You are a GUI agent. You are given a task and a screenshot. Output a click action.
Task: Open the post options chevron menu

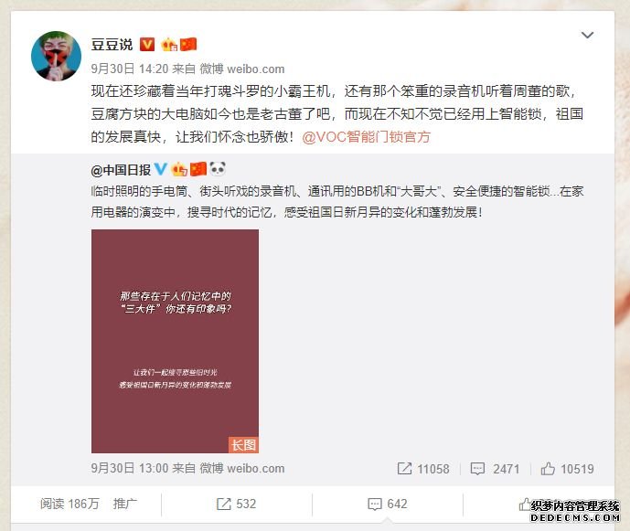pyautogui.click(x=587, y=35)
